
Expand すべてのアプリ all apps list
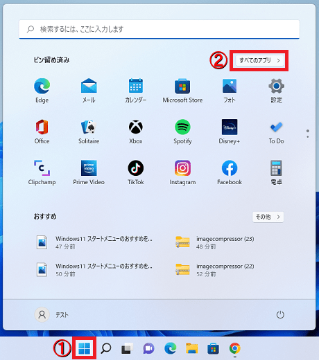(259, 60)
